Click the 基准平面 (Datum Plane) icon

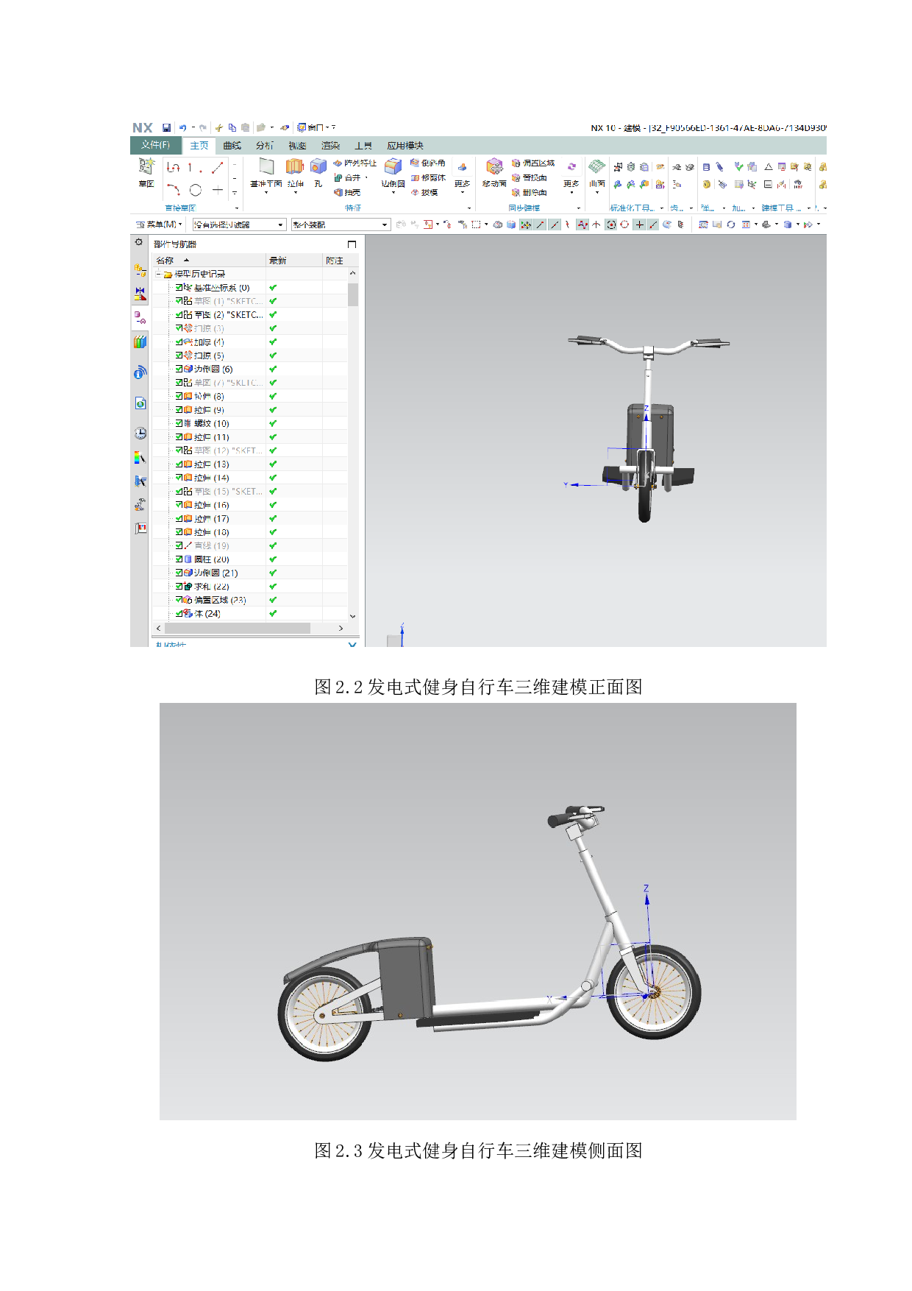(266, 169)
